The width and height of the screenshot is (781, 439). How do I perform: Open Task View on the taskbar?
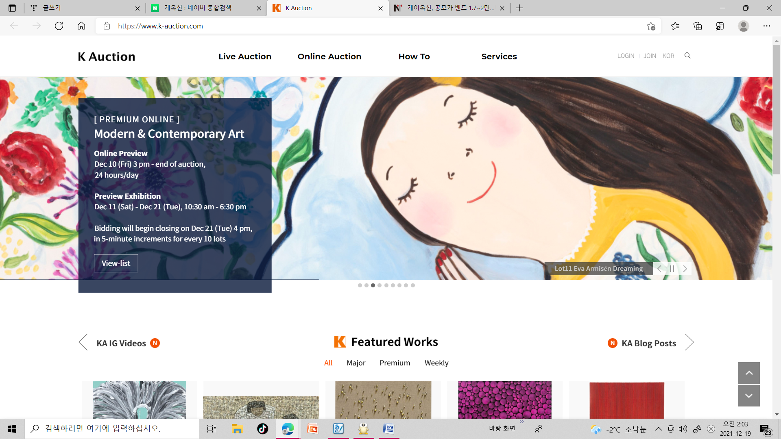pos(212,429)
